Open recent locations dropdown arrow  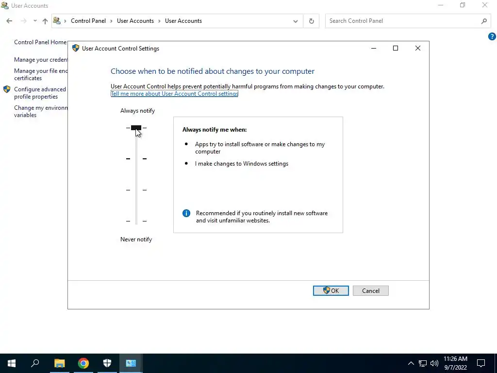(x=35, y=21)
